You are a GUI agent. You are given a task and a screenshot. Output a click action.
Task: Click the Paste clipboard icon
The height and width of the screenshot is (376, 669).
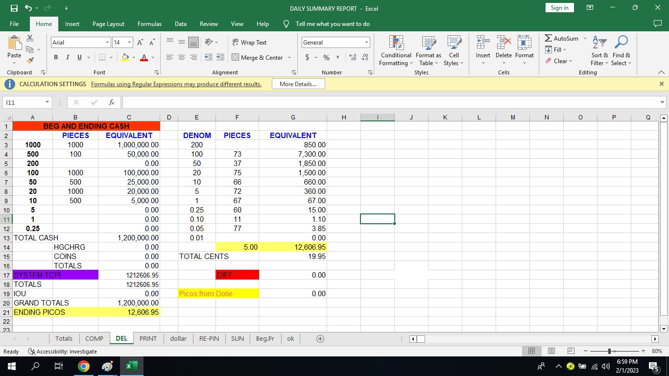point(14,43)
